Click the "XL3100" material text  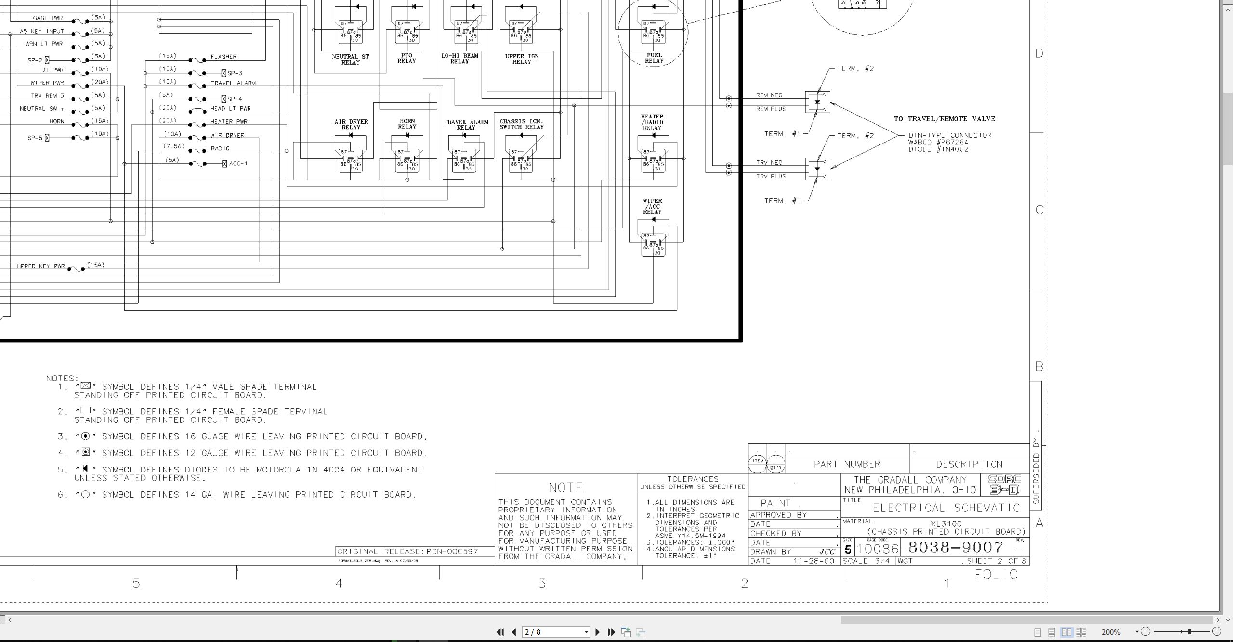click(946, 524)
